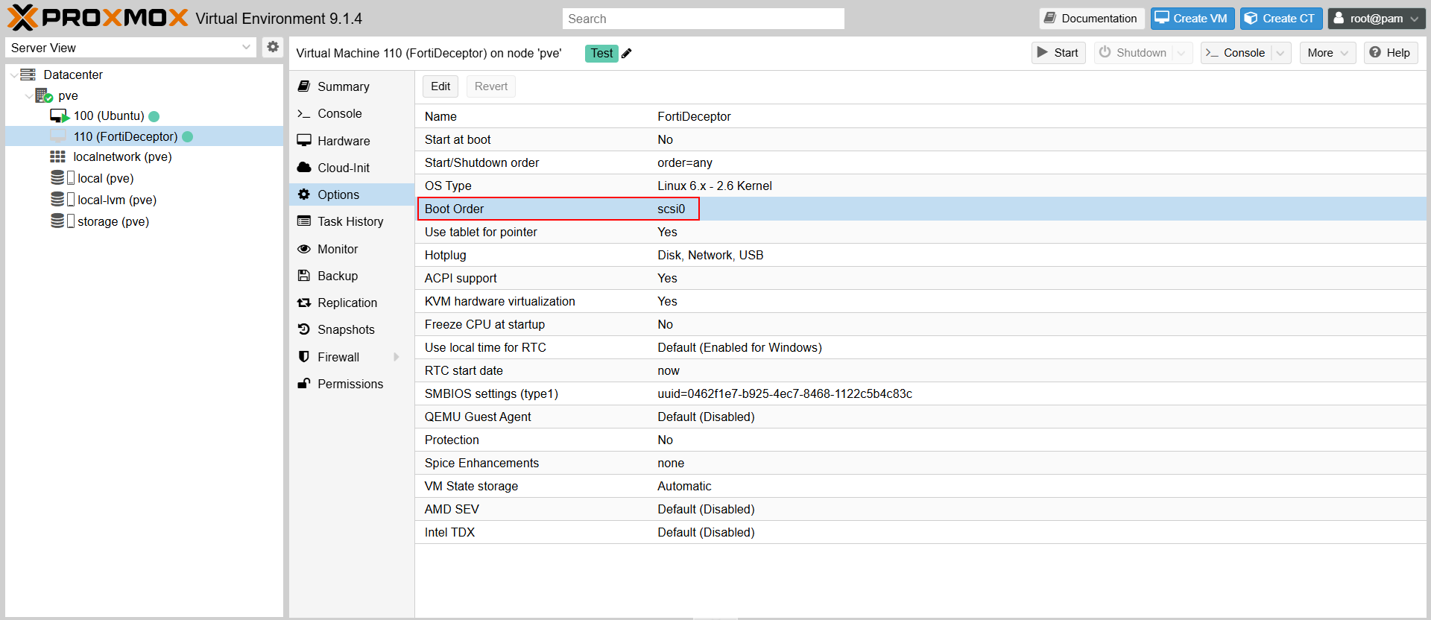Viewport: 1431px width, 620px height.
Task: Switch to the Task History tab
Action: click(x=350, y=221)
